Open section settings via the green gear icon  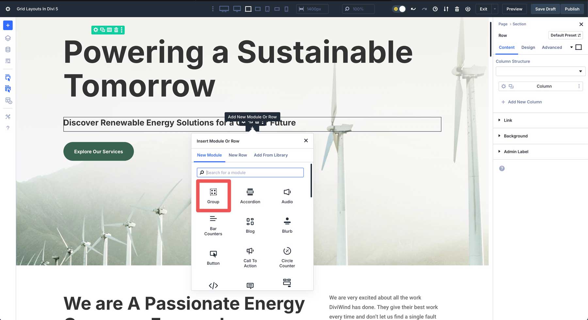tap(95, 30)
